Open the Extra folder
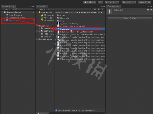Image resolution: width=153 pixels, height=114 pixels. click(x=61, y=15)
